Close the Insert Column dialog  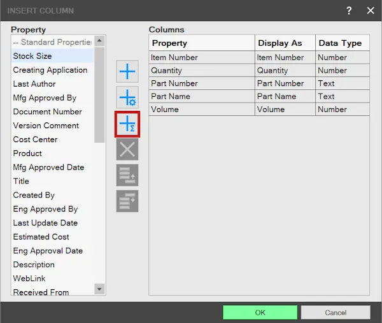[x=371, y=10]
